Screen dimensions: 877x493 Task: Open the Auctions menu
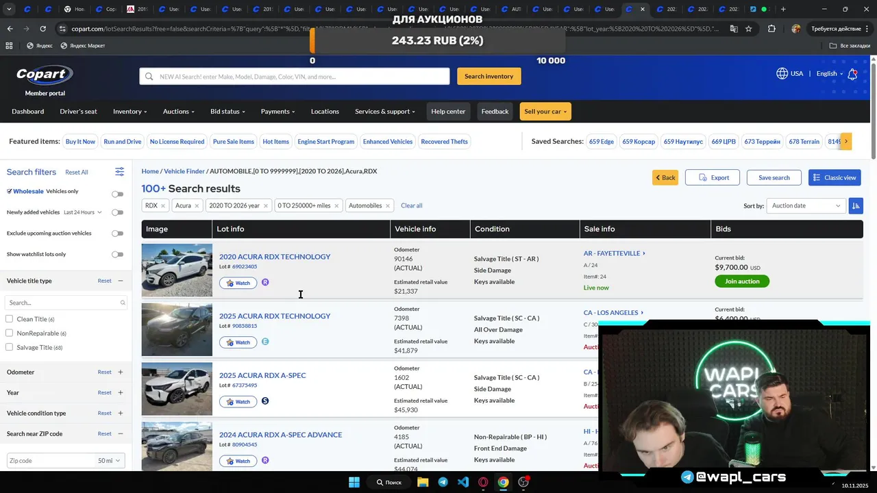pos(179,112)
